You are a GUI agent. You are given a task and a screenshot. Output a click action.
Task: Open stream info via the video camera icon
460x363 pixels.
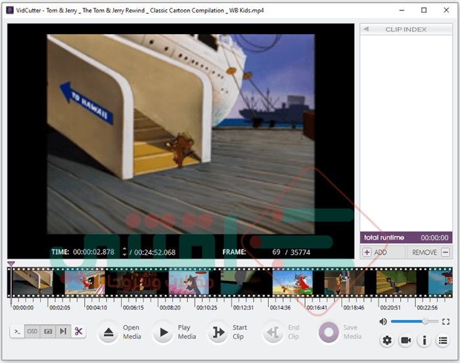coord(405,341)
